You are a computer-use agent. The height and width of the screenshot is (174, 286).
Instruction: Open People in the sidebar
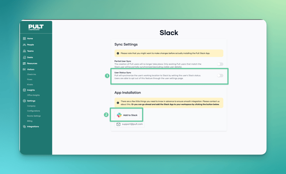[30, 45]
